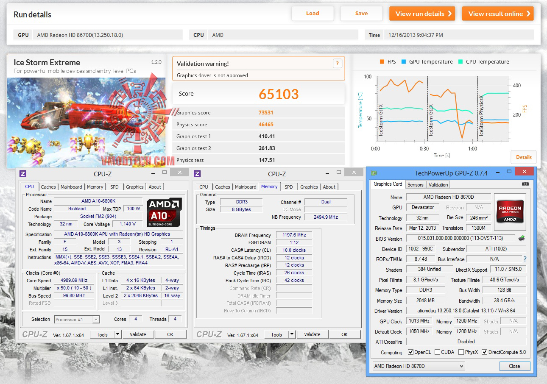
Task: Click the blue GPU Temperature legend swatch
Action: [403, 62]
